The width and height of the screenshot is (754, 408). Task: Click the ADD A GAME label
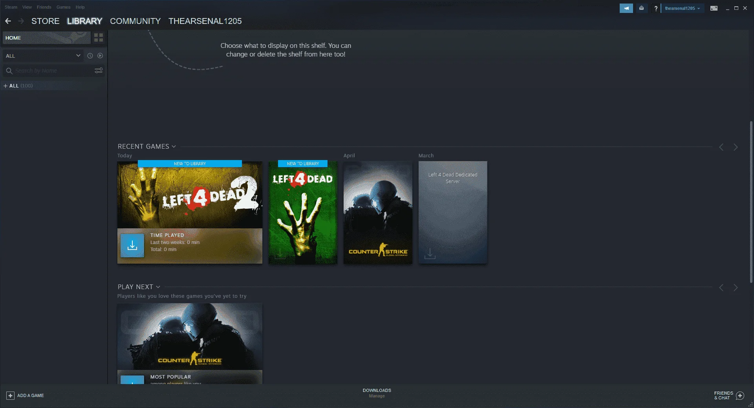coord(31,395)
